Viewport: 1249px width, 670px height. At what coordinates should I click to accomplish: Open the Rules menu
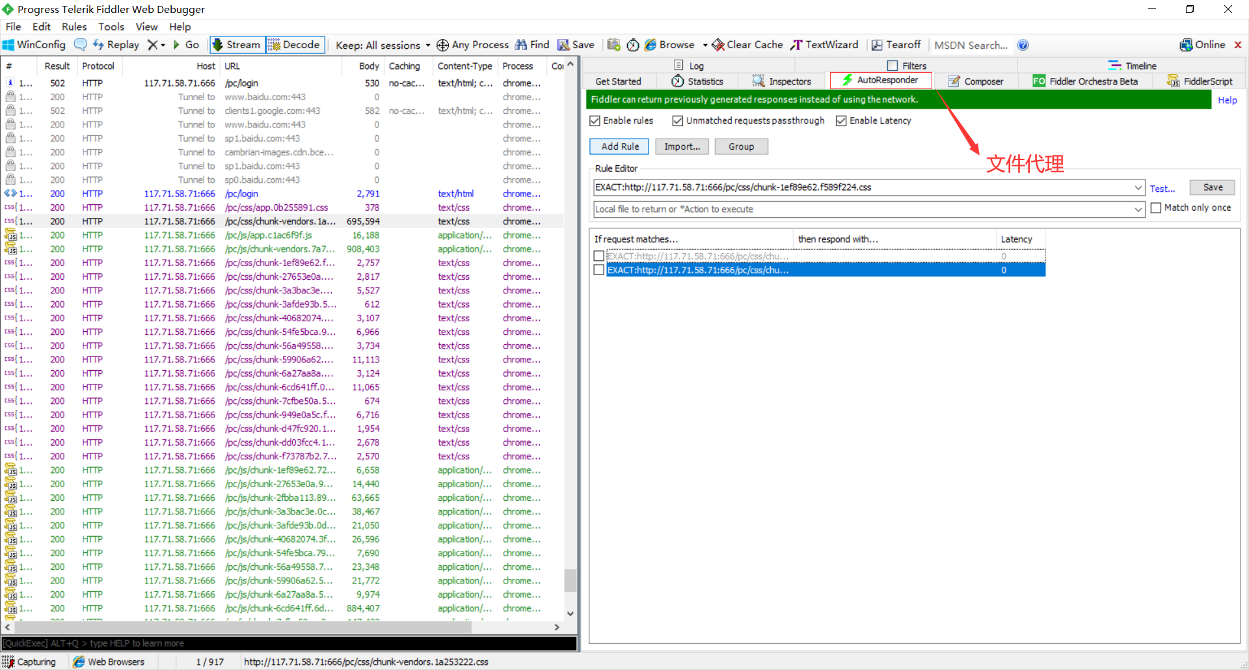(74, 27)
